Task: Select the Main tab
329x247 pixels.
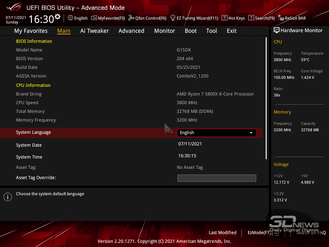Action: 64,31
